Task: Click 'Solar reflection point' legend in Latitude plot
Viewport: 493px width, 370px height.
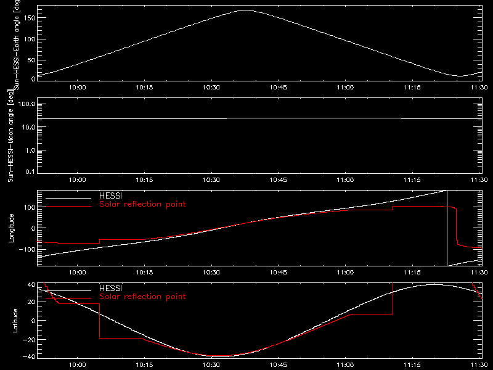Action: point(142,297)
